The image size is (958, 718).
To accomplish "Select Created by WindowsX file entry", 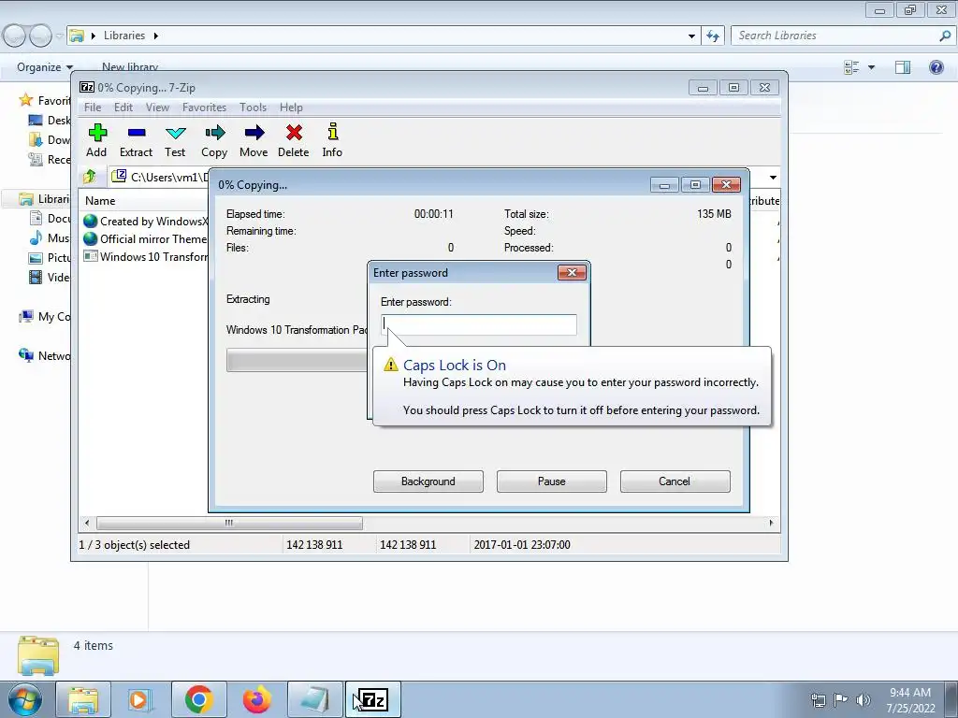I will click(x=147, y=221).
